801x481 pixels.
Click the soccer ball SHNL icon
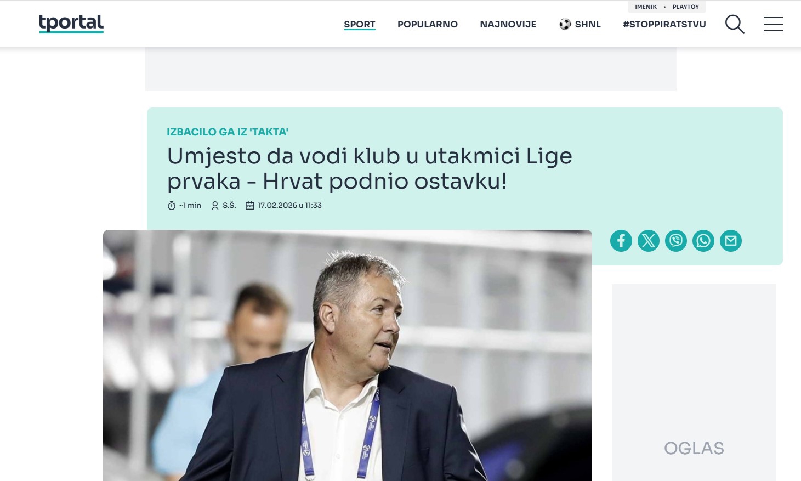point(565,24)
